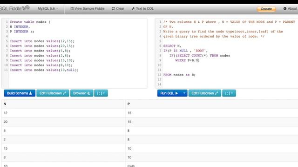Open query panel terminator [;] dropdown
The height and width of the screenshot is (167, 298).
coord(229,93)
